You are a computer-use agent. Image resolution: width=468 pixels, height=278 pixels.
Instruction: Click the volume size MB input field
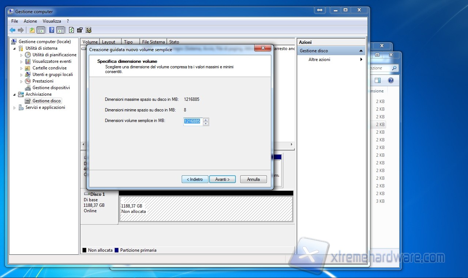pos(192,121)
